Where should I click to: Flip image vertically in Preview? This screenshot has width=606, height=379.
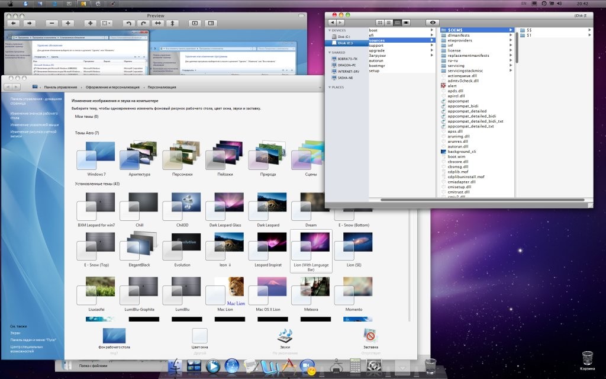point(172,23)
